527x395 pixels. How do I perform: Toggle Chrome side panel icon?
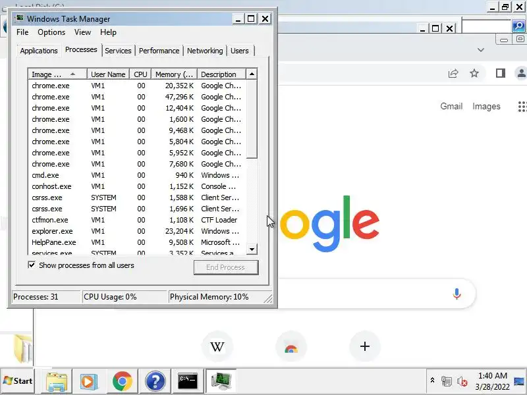tap(501, 73)
